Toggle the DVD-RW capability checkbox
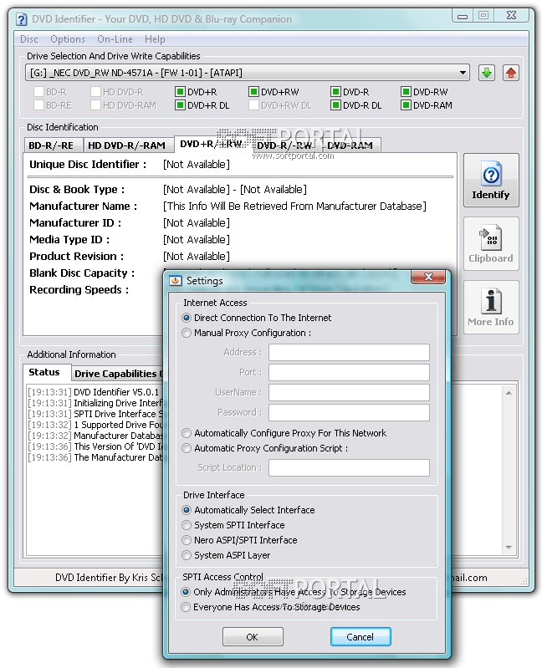Screen dimensions: 542x668 point(406,92)
